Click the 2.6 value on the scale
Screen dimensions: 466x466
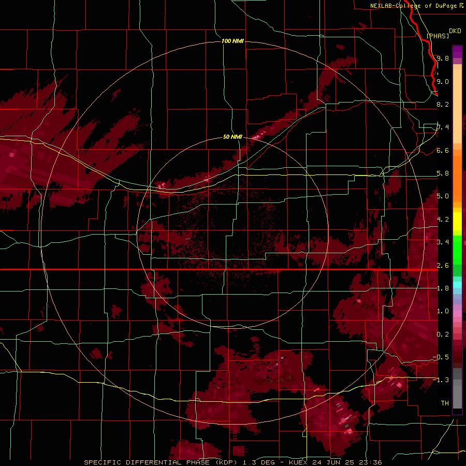point(443,266)
